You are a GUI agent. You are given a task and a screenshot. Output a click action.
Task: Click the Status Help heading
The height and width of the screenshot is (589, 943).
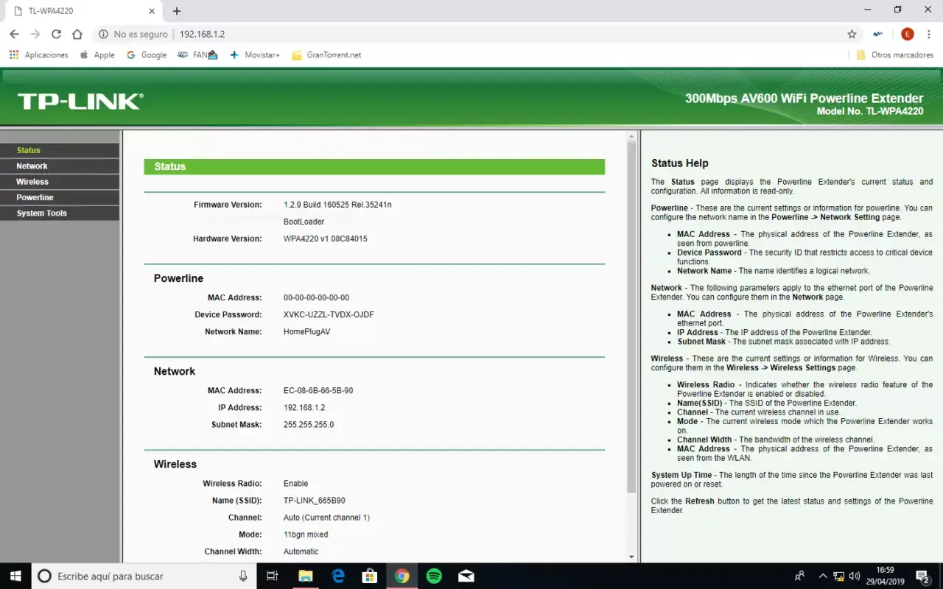pos(680,163)
